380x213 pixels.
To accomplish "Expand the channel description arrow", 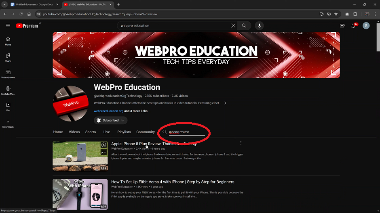I will coord(225,103).
